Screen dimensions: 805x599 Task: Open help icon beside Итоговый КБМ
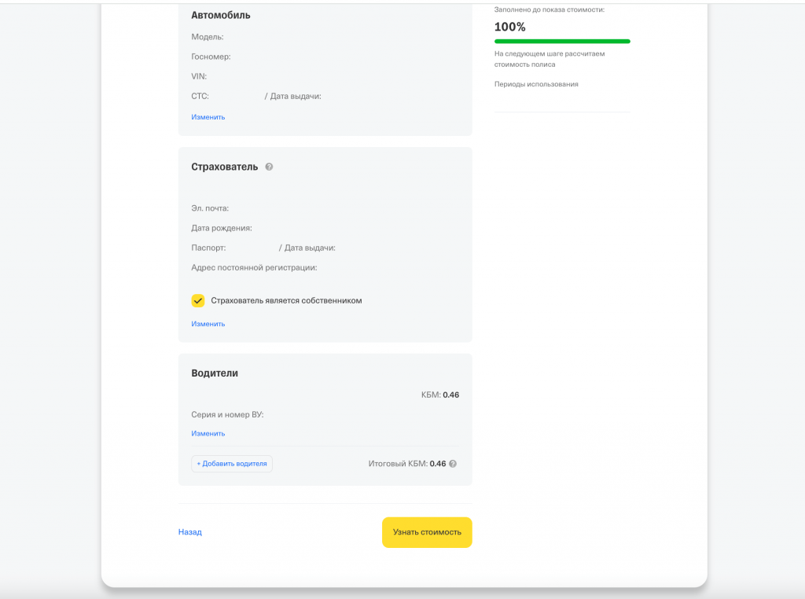tap(453, 464)
